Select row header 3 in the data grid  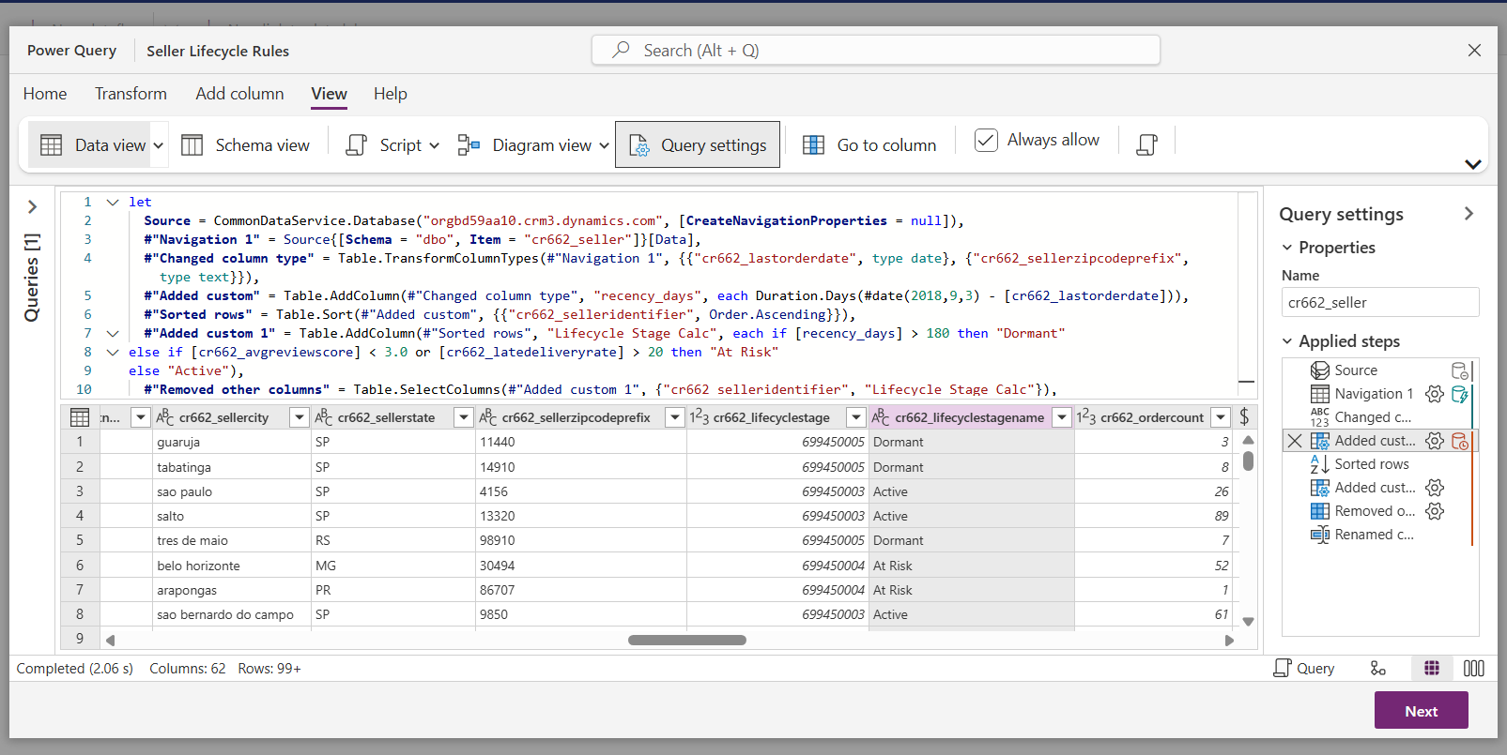80,491
